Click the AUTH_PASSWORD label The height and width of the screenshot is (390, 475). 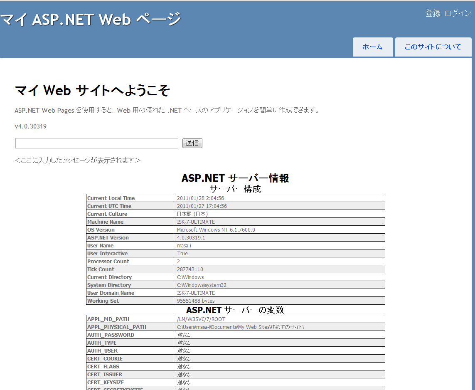[x=111, y=335]
